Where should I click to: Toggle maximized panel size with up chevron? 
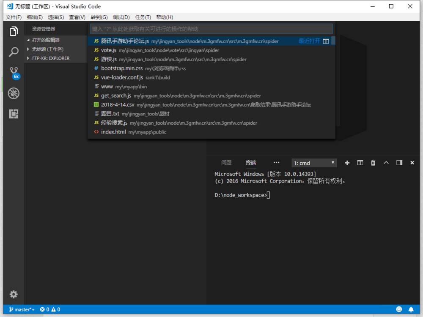click(386, 163)
